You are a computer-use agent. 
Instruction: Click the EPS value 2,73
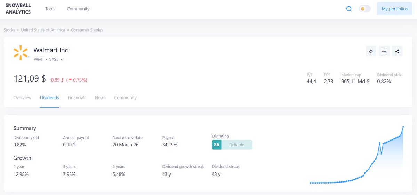tap(328, 82)
